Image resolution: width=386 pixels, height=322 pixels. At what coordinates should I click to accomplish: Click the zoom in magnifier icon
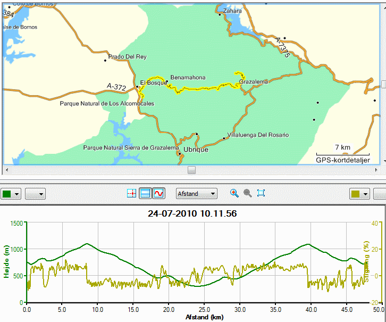point(234,193)
